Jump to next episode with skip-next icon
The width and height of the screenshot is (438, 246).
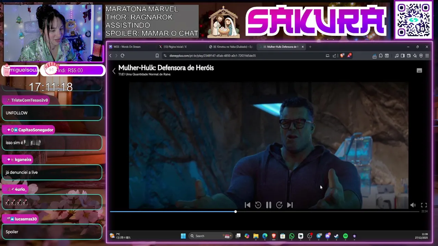point(290,205)
